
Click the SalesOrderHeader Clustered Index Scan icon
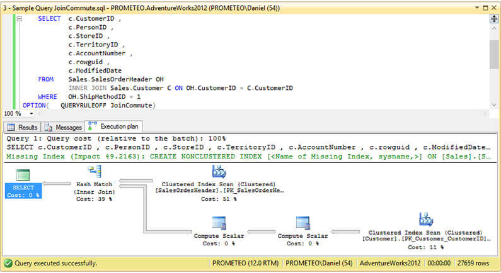[x=219, y=172]
